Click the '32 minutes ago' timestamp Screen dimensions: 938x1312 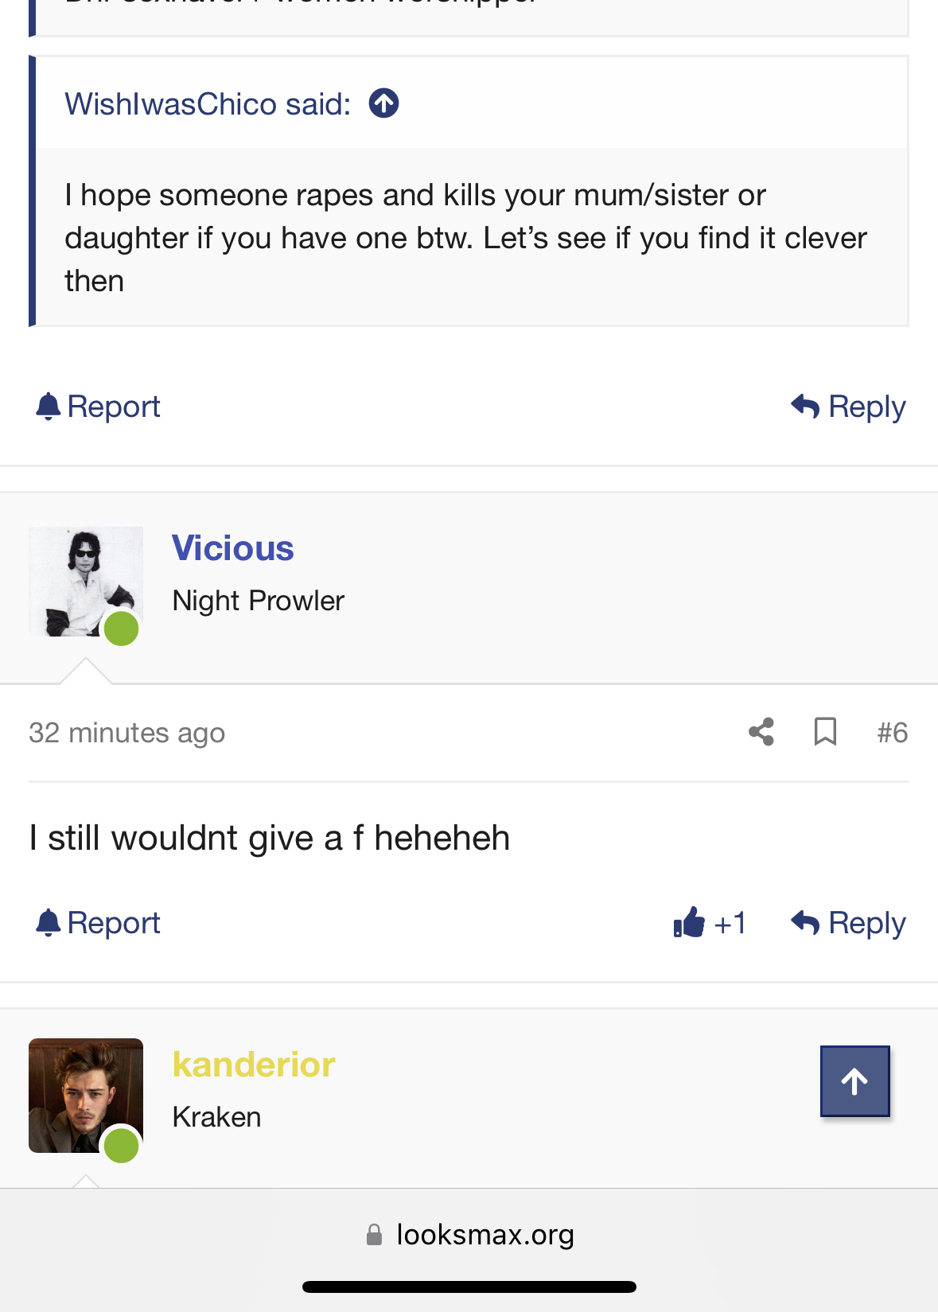[127, 733]
